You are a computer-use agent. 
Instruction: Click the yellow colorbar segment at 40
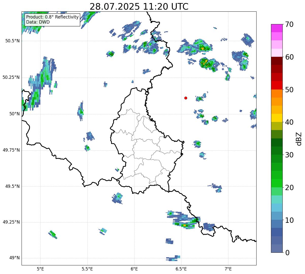[x=277, y=118]
